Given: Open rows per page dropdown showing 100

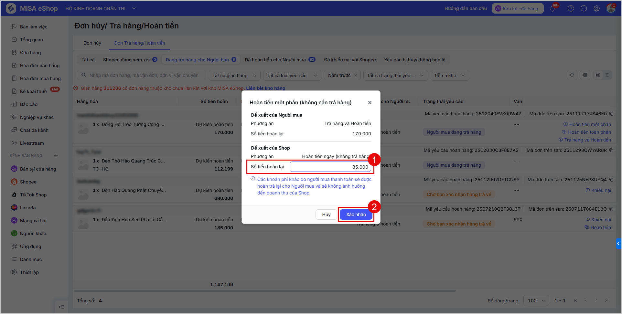Looking at the screenshot, I should (x=536, y=300).
